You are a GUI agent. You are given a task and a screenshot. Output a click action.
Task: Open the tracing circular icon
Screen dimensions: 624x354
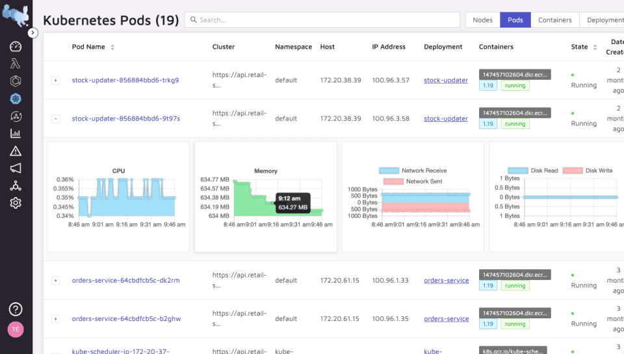click(16, 116)
